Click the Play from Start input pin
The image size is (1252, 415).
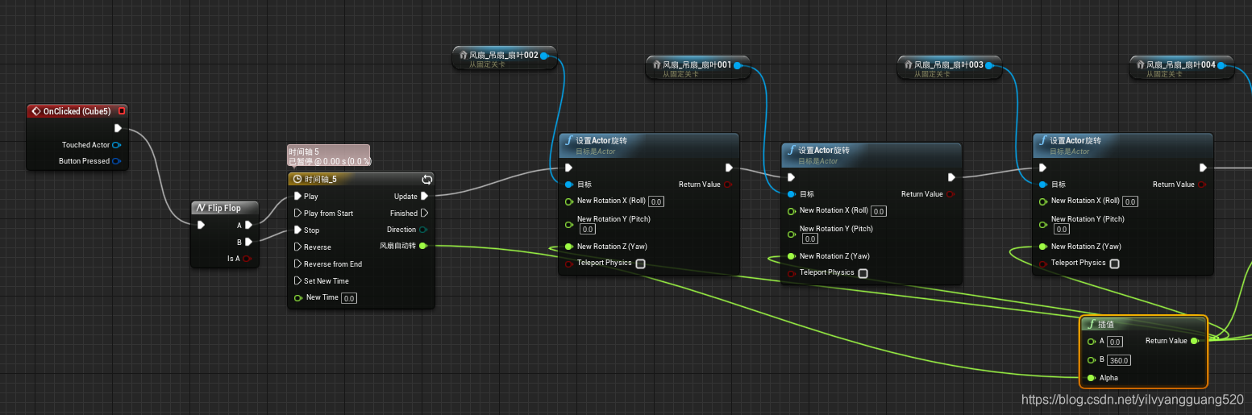click(297, 213)
